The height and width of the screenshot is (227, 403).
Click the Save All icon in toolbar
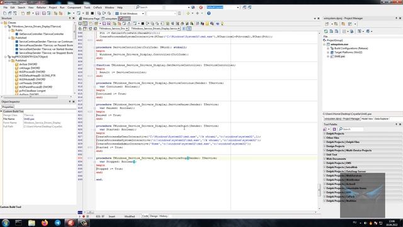point(43,13)
